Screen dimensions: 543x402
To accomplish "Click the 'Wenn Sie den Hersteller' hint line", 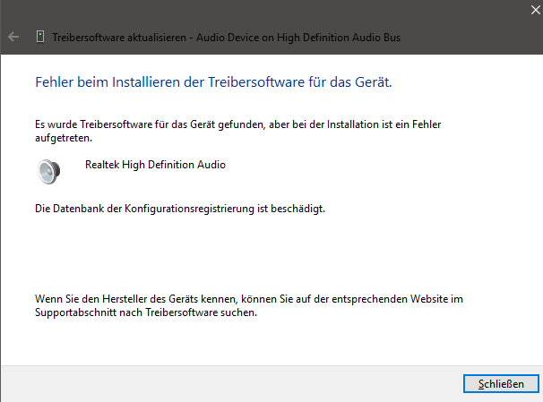I will 249,299.
